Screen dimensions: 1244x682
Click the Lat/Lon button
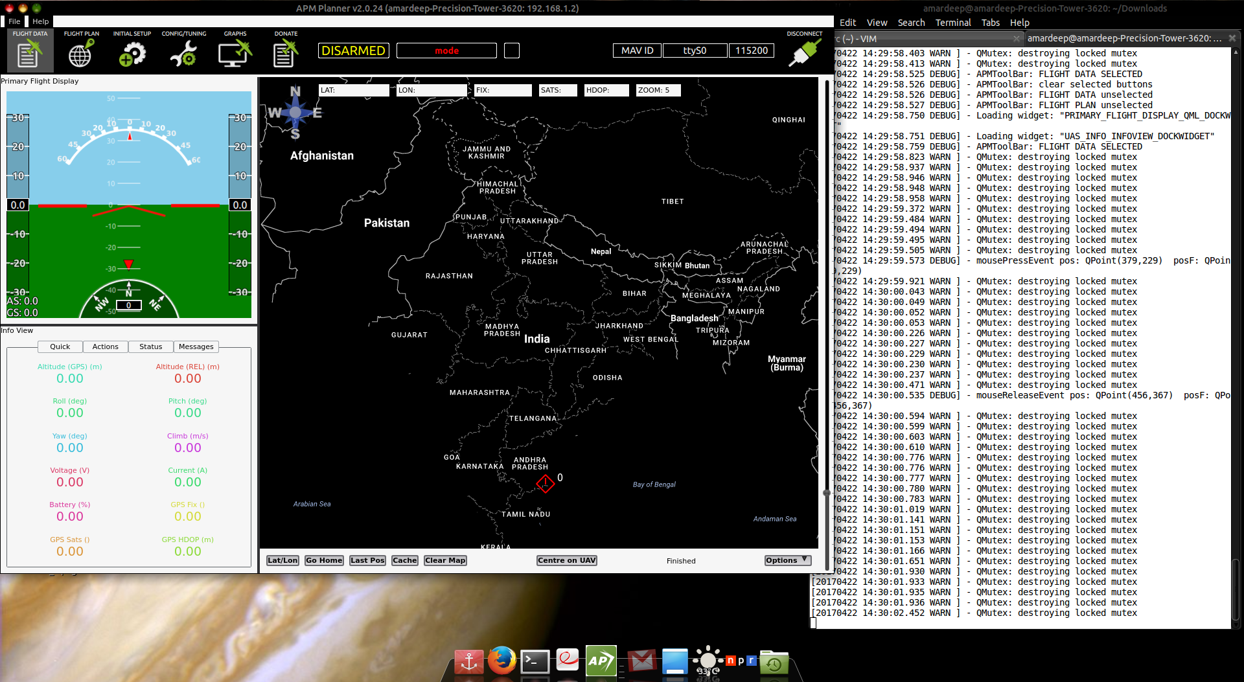click(x=283, y=560)
